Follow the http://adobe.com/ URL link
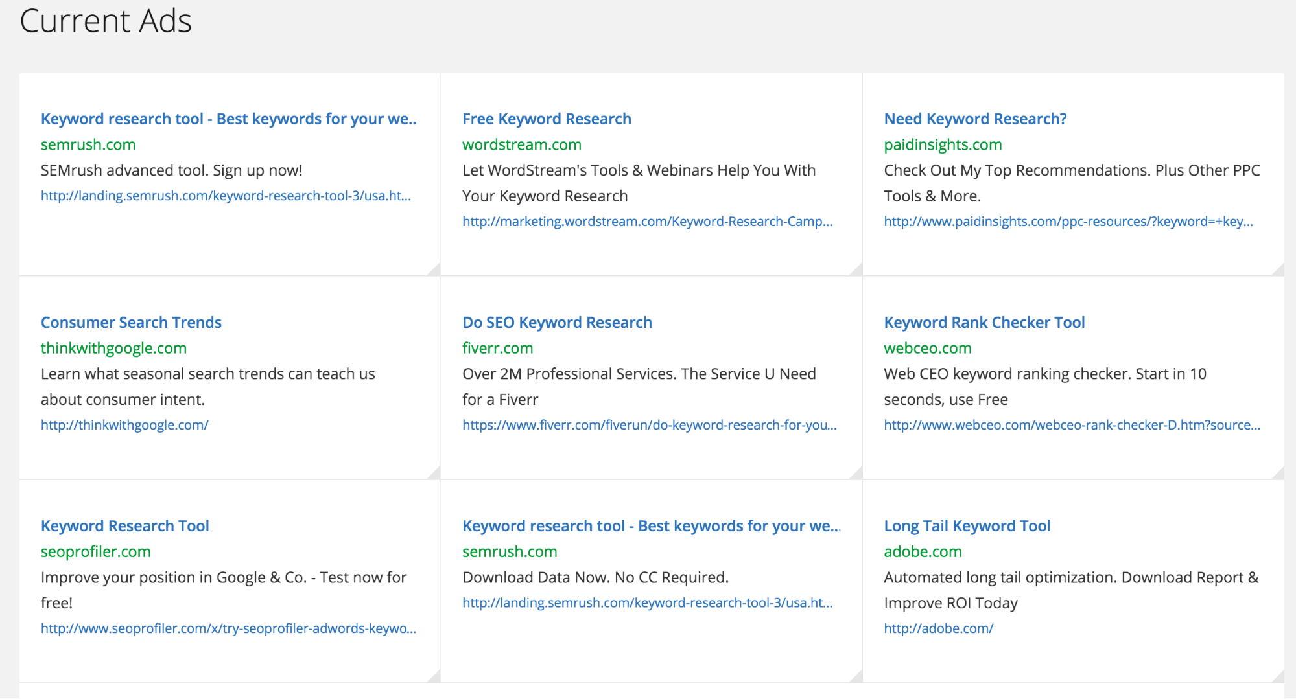This screenshot has height=699, width=1296. pos(938,628)
